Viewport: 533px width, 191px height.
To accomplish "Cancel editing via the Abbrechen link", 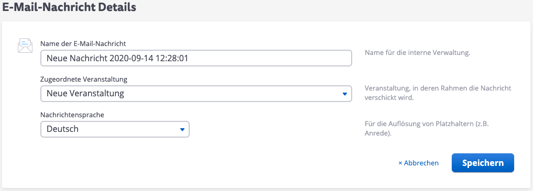I will pos(418,163).
